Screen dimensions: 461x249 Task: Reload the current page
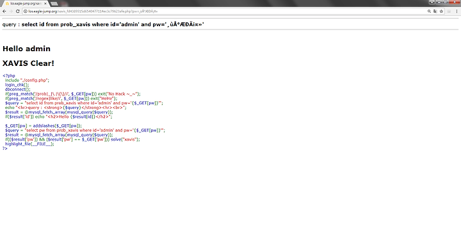(x=18, y=11)
